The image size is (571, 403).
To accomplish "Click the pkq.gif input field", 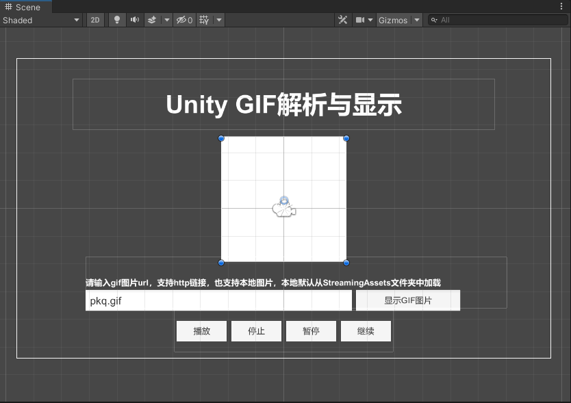I will (x=218, y=300).
